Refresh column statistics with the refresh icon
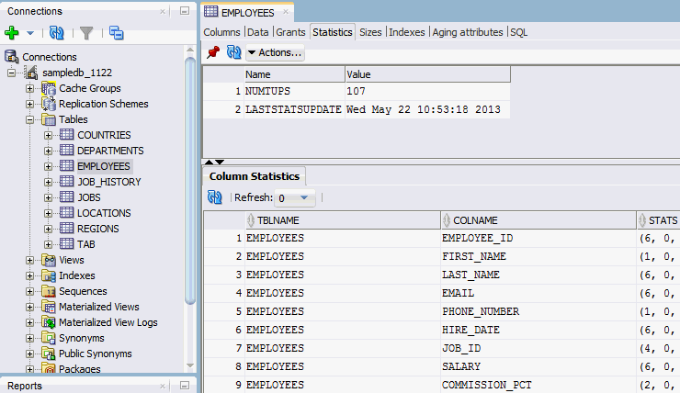The width and height of the screenshot is (680, 393). [215, 197]
